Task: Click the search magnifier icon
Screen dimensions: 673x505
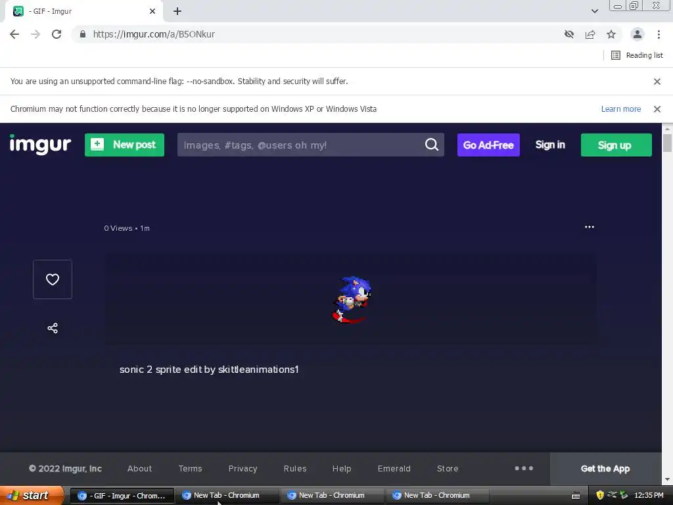Action: [432, 145]
